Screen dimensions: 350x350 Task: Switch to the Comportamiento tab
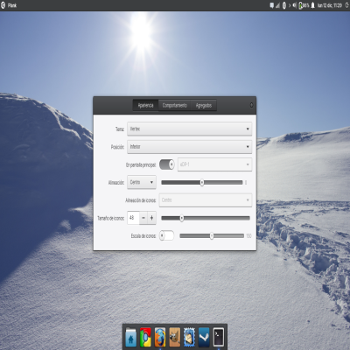click(174, 105)
